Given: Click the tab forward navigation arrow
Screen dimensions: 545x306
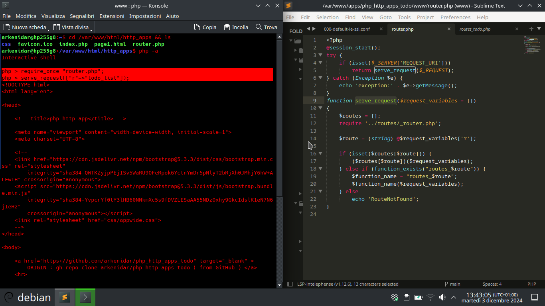Looking at the screenshot, I should (314, 29).
